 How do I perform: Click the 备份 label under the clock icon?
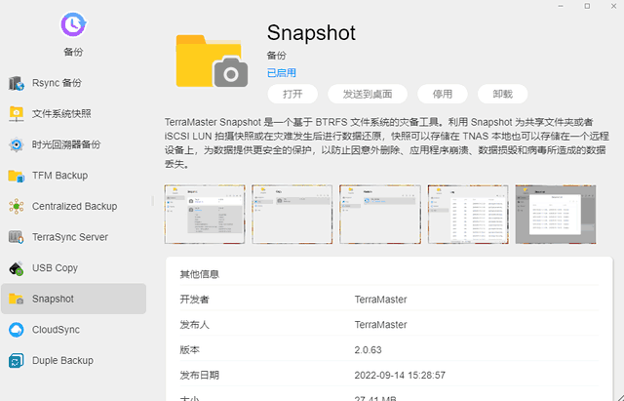point(73,52)
